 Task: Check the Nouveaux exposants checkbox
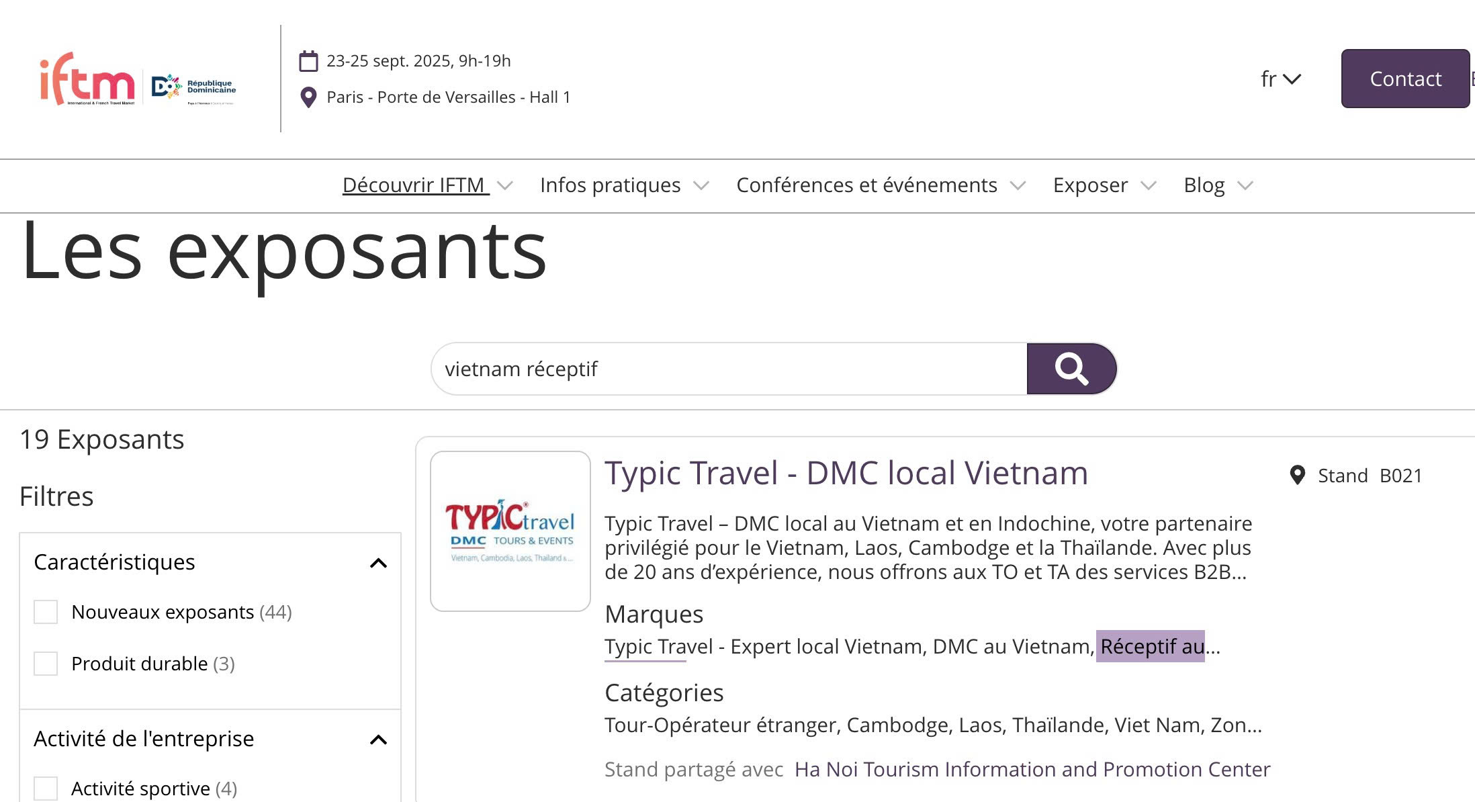[46, 612]
